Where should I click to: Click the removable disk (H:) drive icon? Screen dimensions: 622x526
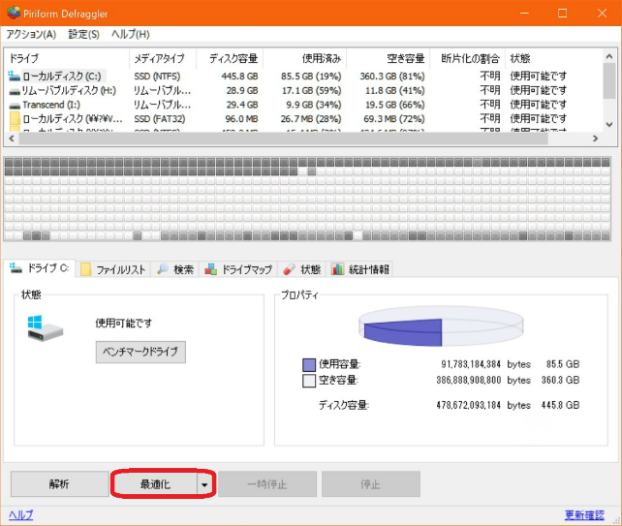15,92
